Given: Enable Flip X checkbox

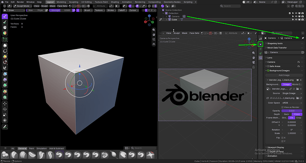Looking at the screenshot, I should click(282, 138).
